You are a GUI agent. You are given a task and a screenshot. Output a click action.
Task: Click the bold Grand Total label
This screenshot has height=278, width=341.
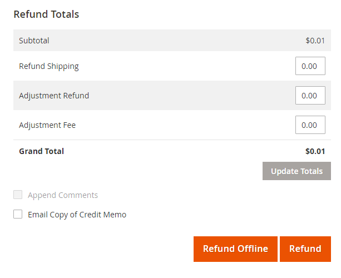(x=41, y=151)
